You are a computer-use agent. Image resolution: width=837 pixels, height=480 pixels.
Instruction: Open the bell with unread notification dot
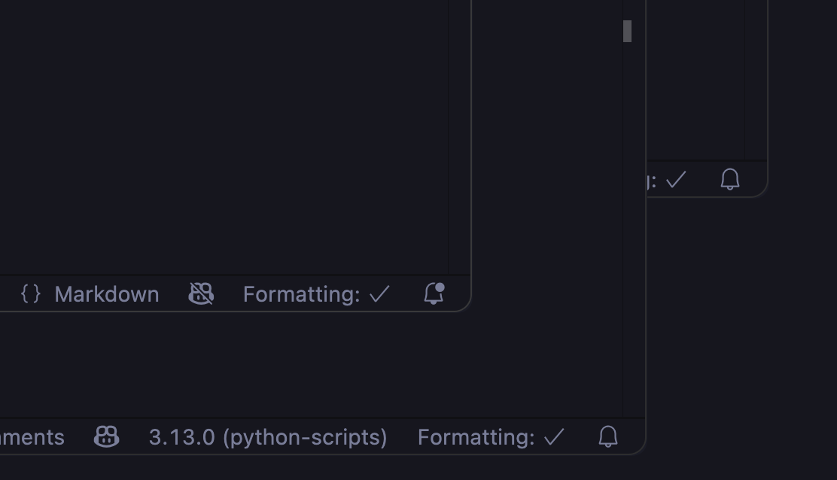(434, 293)
